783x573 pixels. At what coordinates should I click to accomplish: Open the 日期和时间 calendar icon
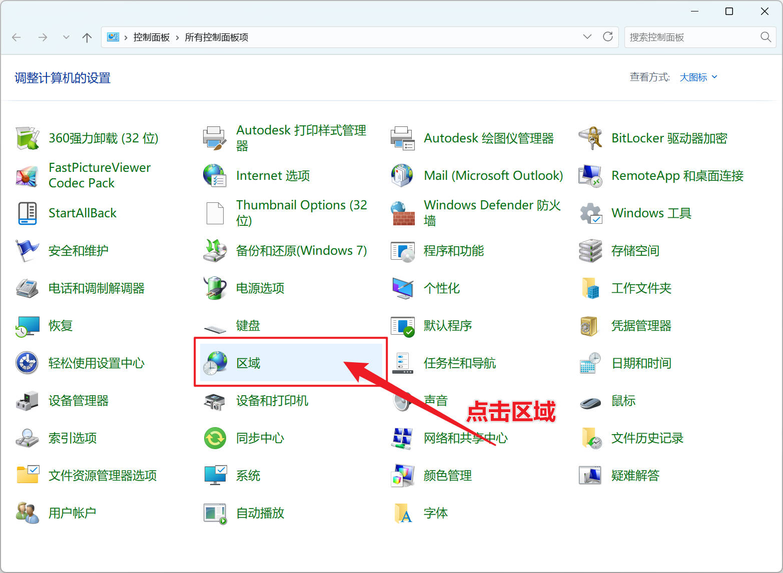pos(590,363)
